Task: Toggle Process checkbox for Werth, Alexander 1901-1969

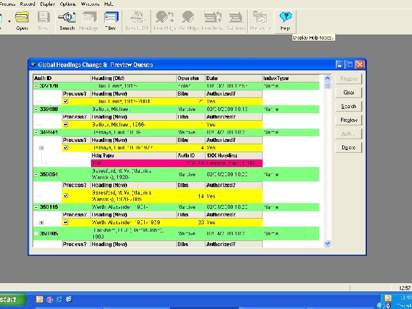Action: [x=66, y=222]
